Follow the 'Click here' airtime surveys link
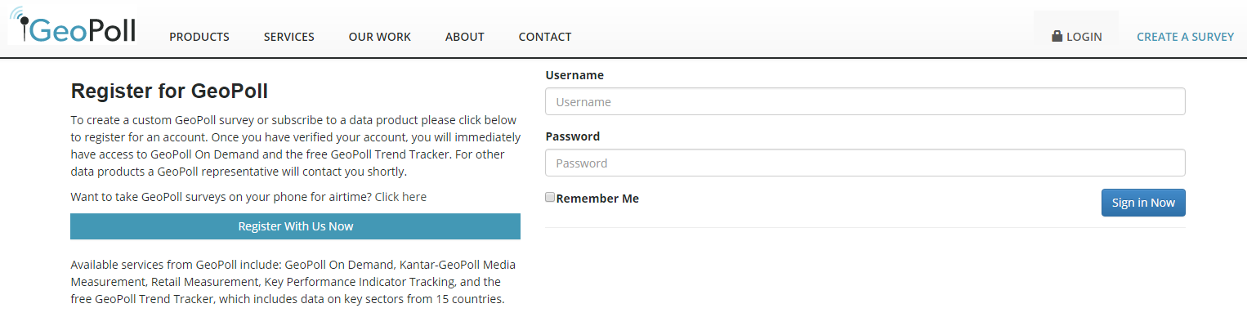The image size is (1247, 335). [400, 197]
